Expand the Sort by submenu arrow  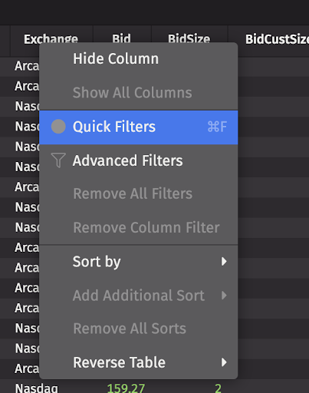tap(224, 262)
